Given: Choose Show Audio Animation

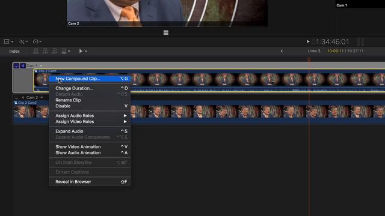Looking at the screenshot, I should [90, 152].
